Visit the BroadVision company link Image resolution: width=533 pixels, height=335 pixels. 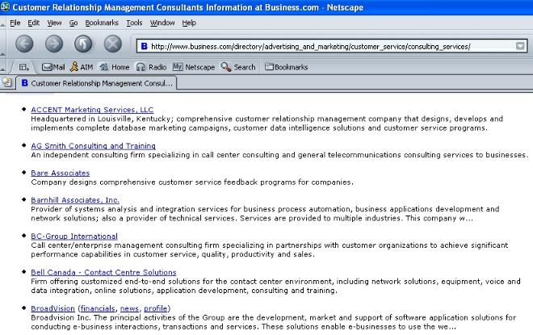52,308
